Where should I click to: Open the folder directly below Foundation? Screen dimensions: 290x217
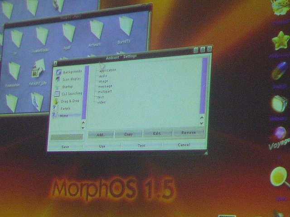coord(12,103)
